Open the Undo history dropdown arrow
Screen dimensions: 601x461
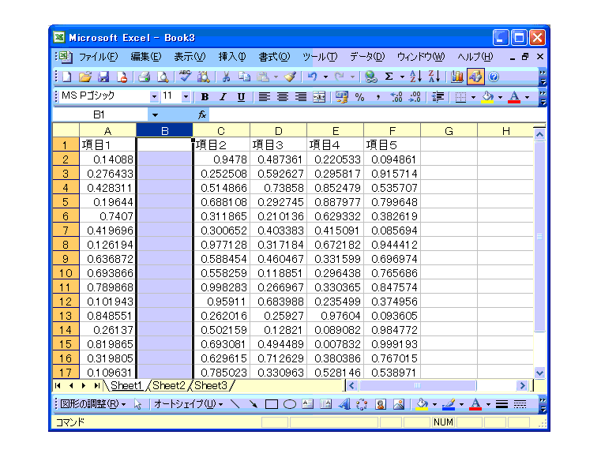[x=325, y=77]
